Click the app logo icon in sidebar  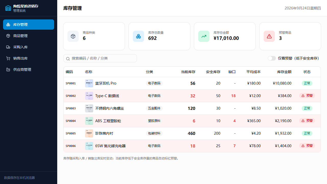pyautogui.click(x=8, y=8)
